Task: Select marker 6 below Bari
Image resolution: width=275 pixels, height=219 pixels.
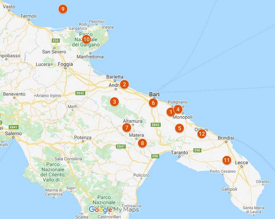Action: 153,103
